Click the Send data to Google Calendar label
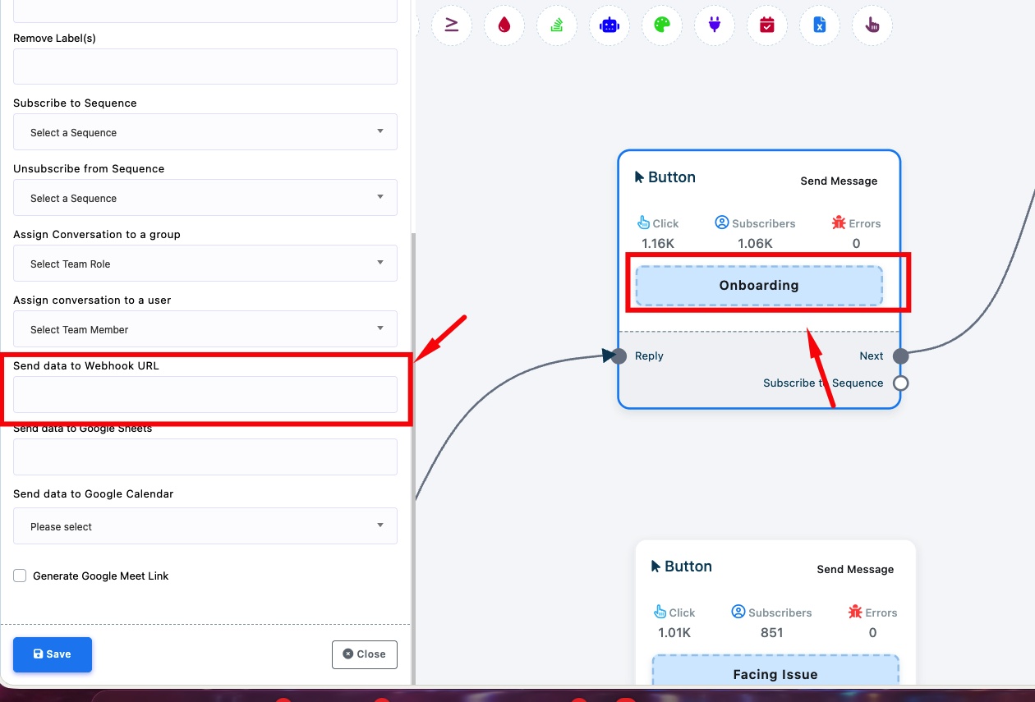The height and width of the screenshot is (702, 1035). tap(94, 493)
